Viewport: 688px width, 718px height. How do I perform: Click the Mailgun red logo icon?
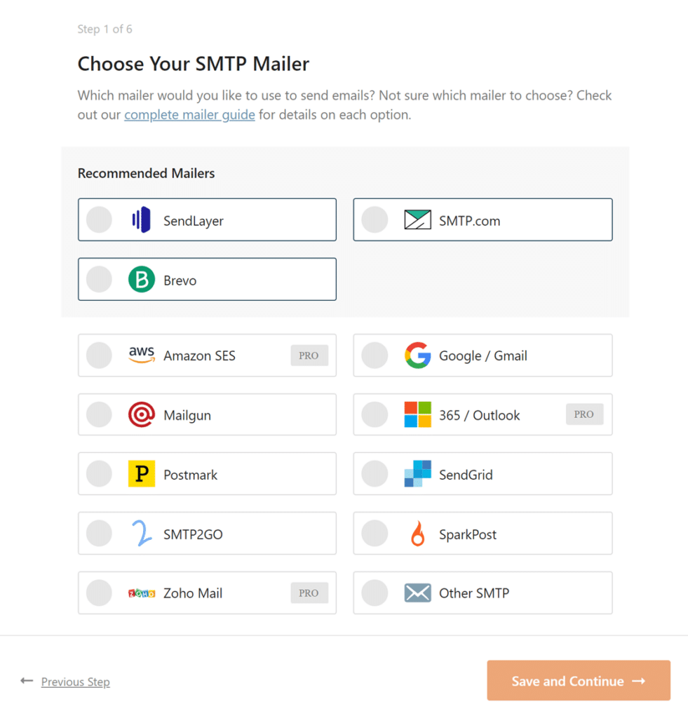pyautogui.click(x=142, y=414)
